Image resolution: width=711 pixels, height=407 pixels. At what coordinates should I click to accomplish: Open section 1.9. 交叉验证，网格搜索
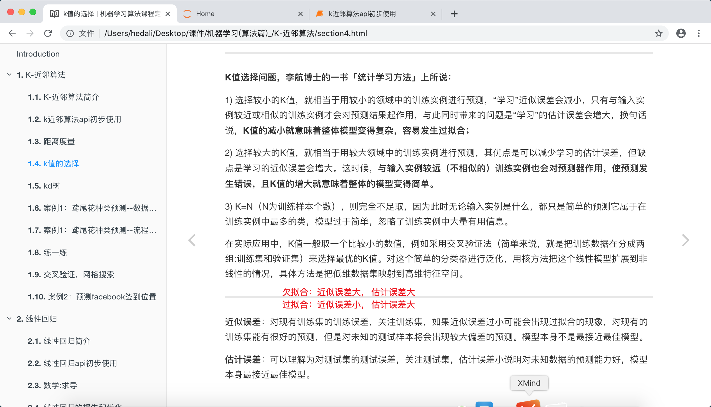click(71, 274)
